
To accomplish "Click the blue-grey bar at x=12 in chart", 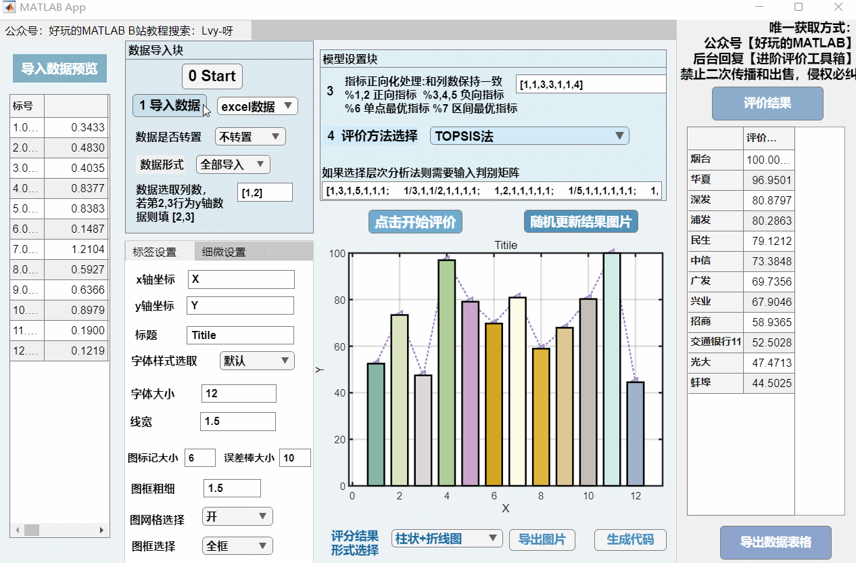I will pyautogui.click(x=636, y=434).
